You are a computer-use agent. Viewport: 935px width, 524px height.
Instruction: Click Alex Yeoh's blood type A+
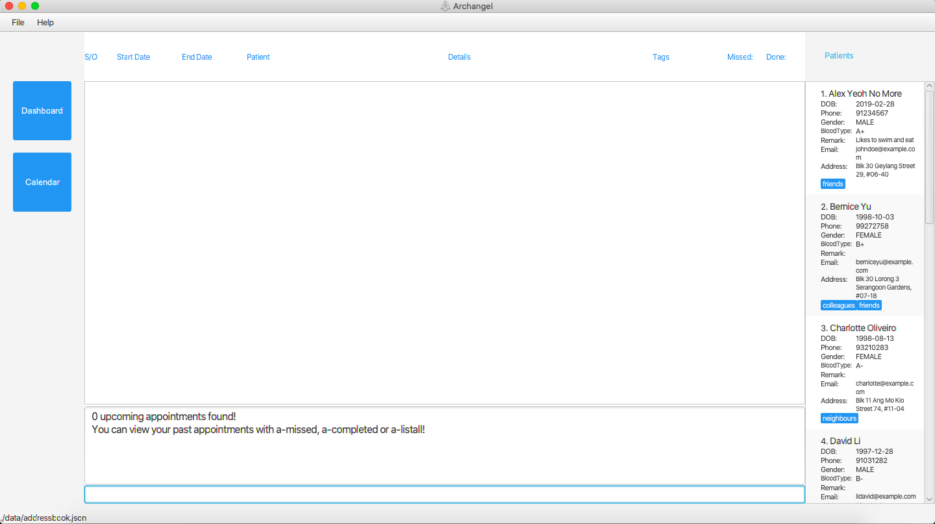point(860,131)
